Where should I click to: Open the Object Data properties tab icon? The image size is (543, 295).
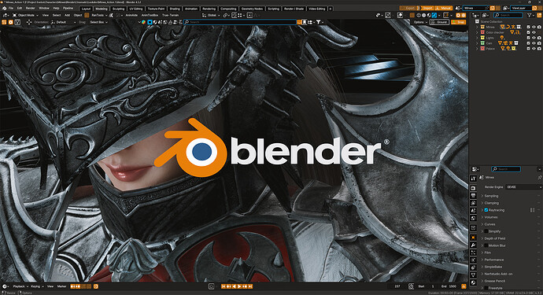(473, 275)
